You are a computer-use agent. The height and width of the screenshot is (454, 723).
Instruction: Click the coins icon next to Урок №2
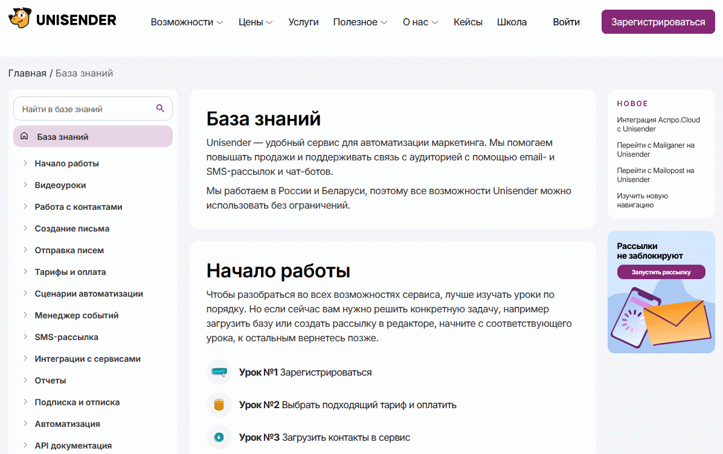[219, 405]
